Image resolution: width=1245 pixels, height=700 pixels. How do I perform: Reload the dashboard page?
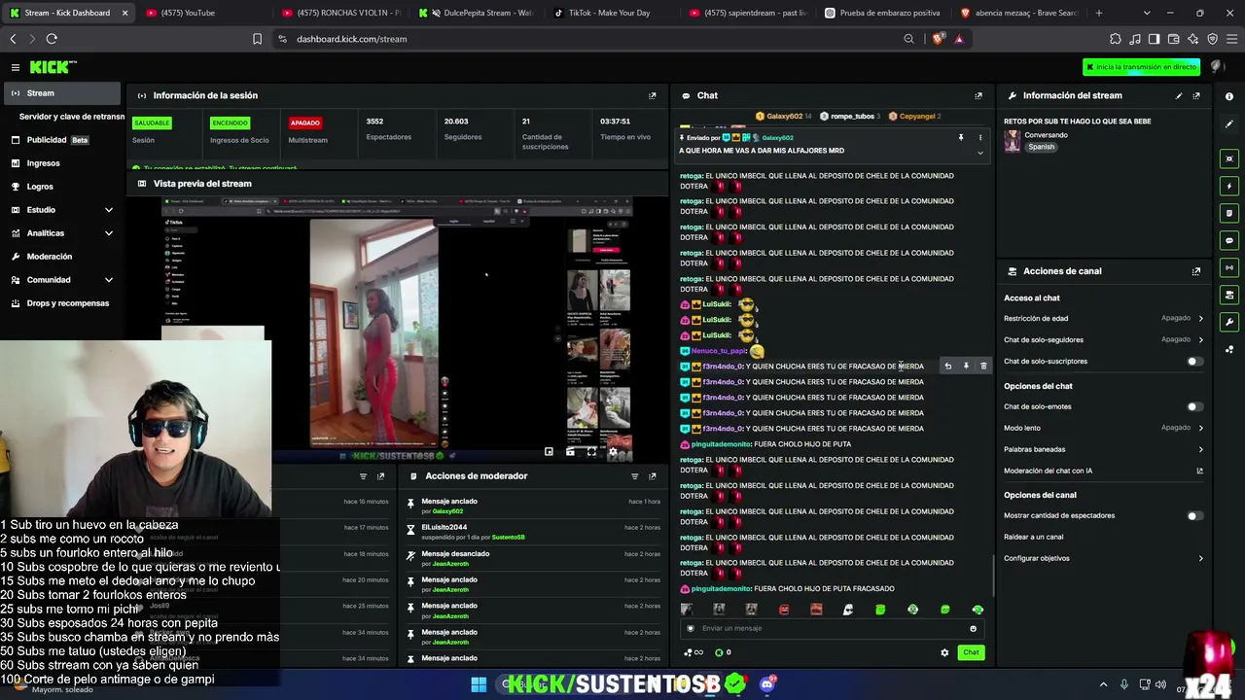[52, 39]
